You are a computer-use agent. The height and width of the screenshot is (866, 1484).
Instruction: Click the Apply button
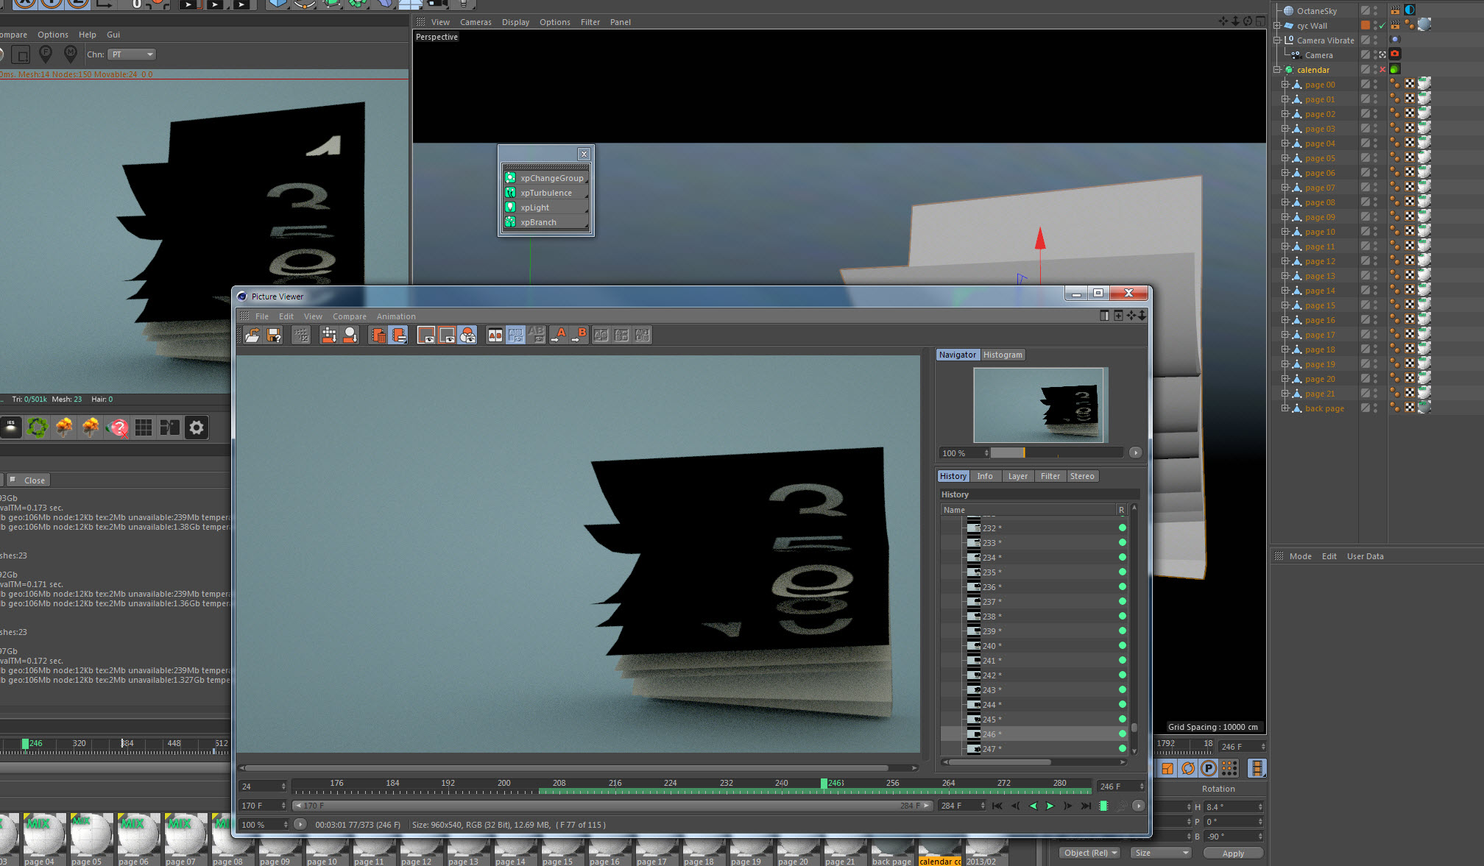[x=1233, y=853]
